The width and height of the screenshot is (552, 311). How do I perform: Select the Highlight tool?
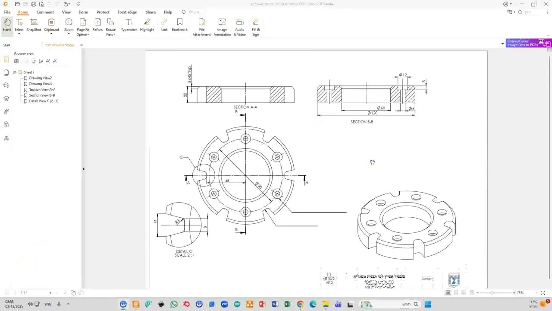pyautogui.click(x=147, y=25)
